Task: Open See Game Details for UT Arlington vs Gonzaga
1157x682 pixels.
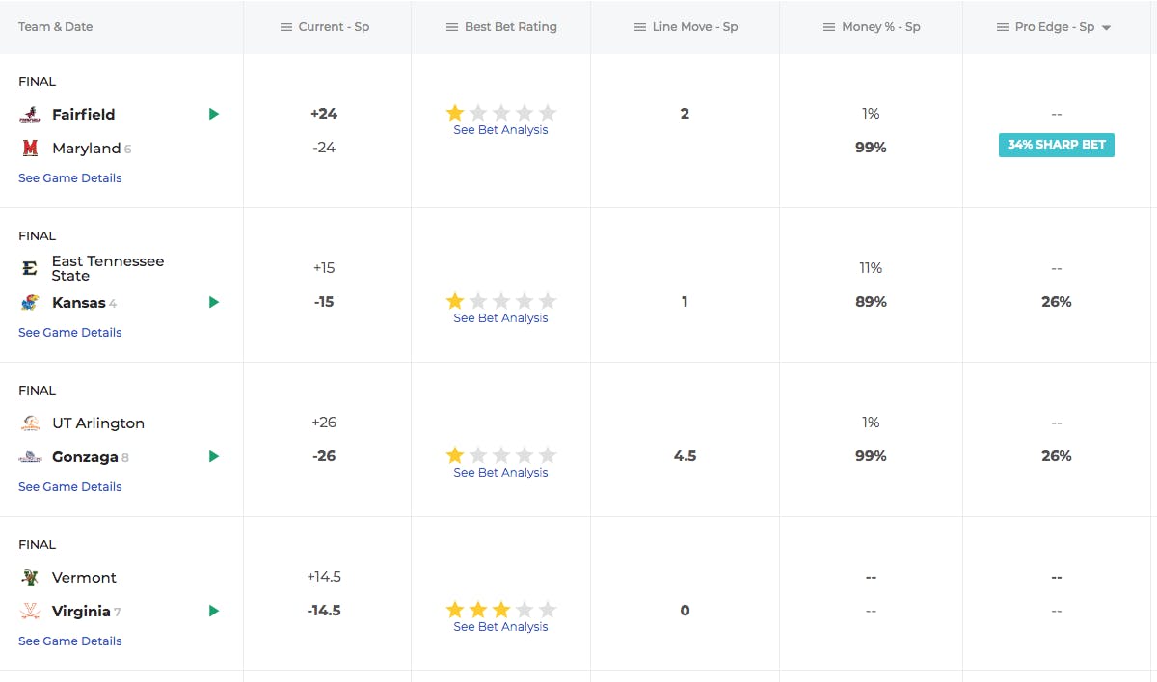Action: tap(70, 487)
